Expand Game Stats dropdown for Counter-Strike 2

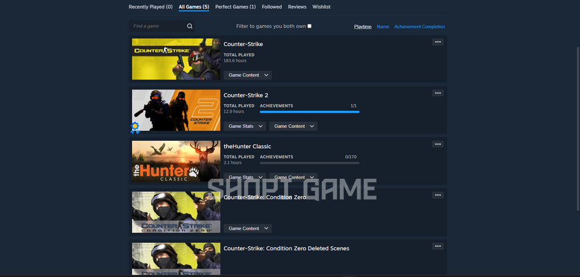coord(245,126)
